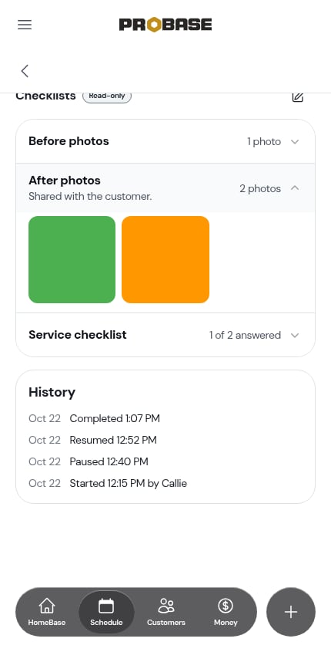Select the Schedule calendar tab

pyautogui.click(x=106, y=612)
